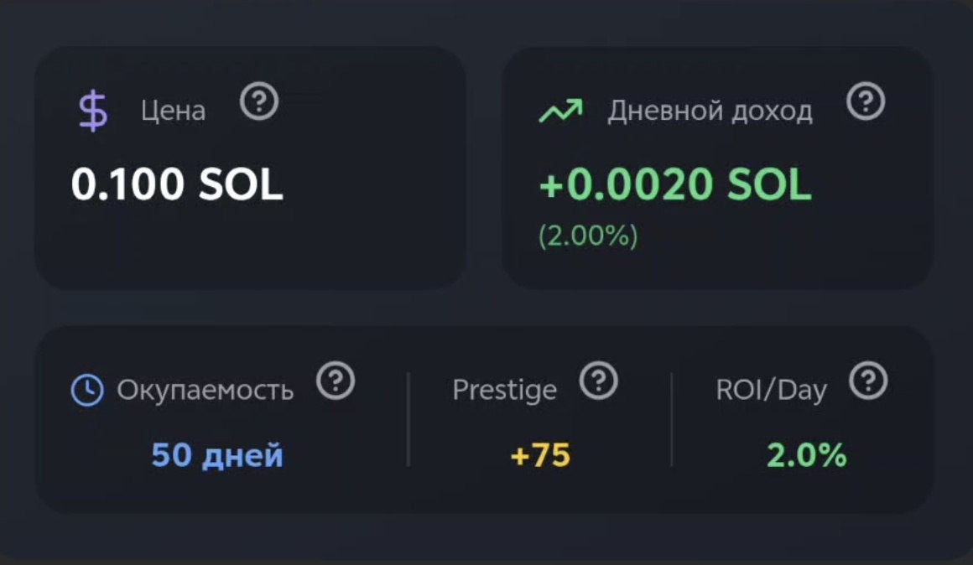Click the Prestige label
The width and height of the screenshot is (973, 565).
504,390
